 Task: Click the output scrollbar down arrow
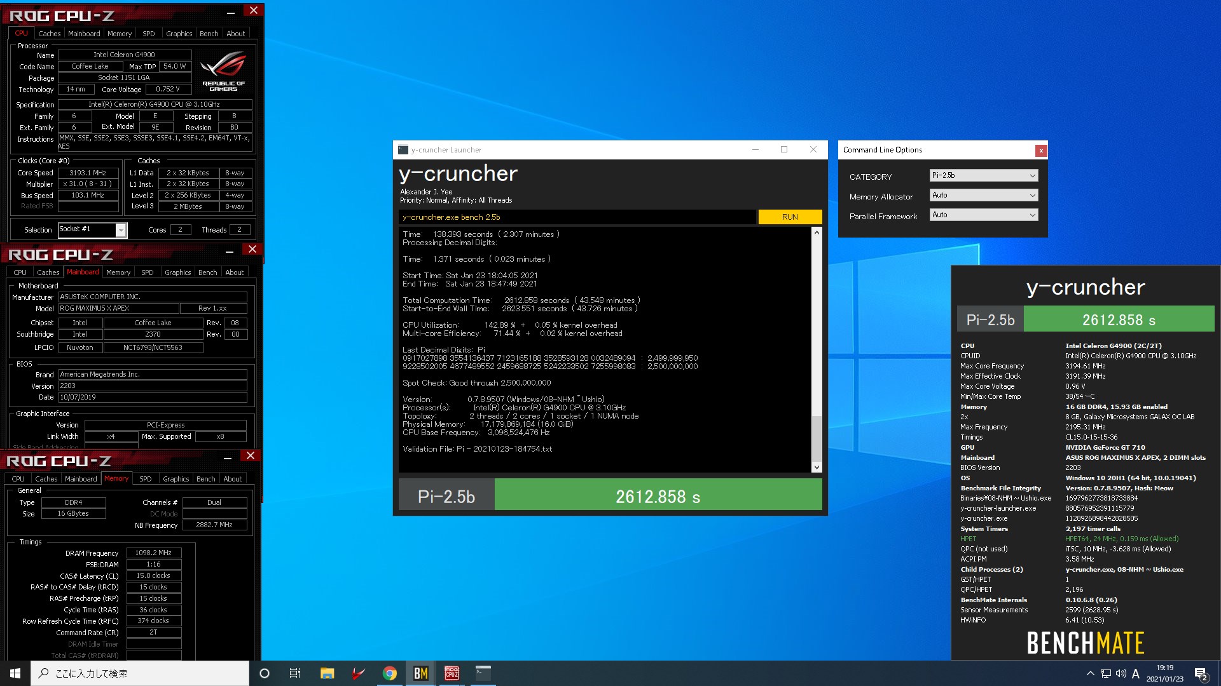(x=817, y=467)
